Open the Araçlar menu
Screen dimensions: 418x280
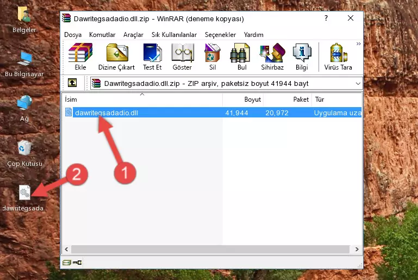coord(133,35)
